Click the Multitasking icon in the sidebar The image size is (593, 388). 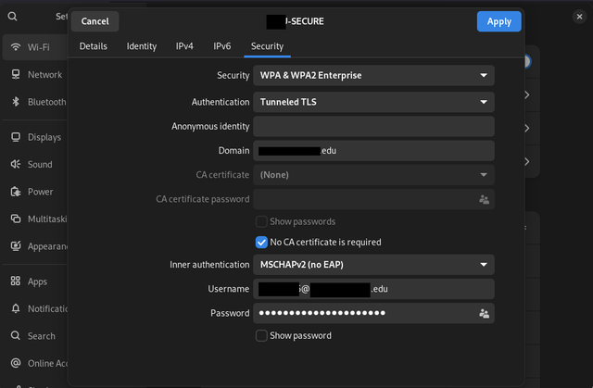[x=16, y=219]
